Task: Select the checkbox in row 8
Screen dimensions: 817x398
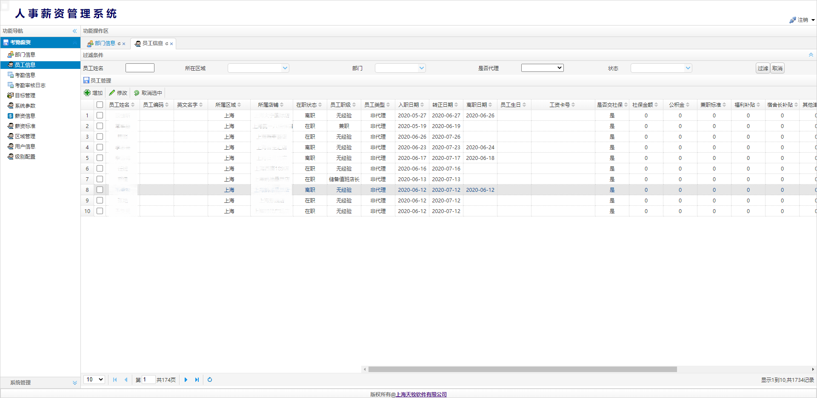Action: pyautogui.click(x=100, y=190)
